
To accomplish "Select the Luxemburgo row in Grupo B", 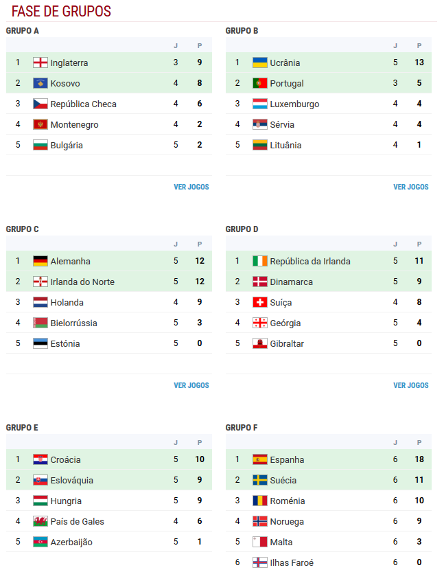I will pyautogui.click(x=329, y=104).
